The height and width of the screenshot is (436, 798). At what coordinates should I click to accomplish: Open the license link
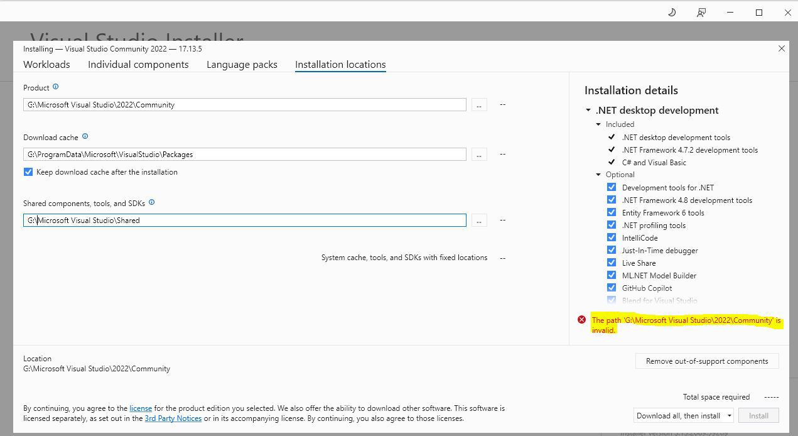(141, 408)
